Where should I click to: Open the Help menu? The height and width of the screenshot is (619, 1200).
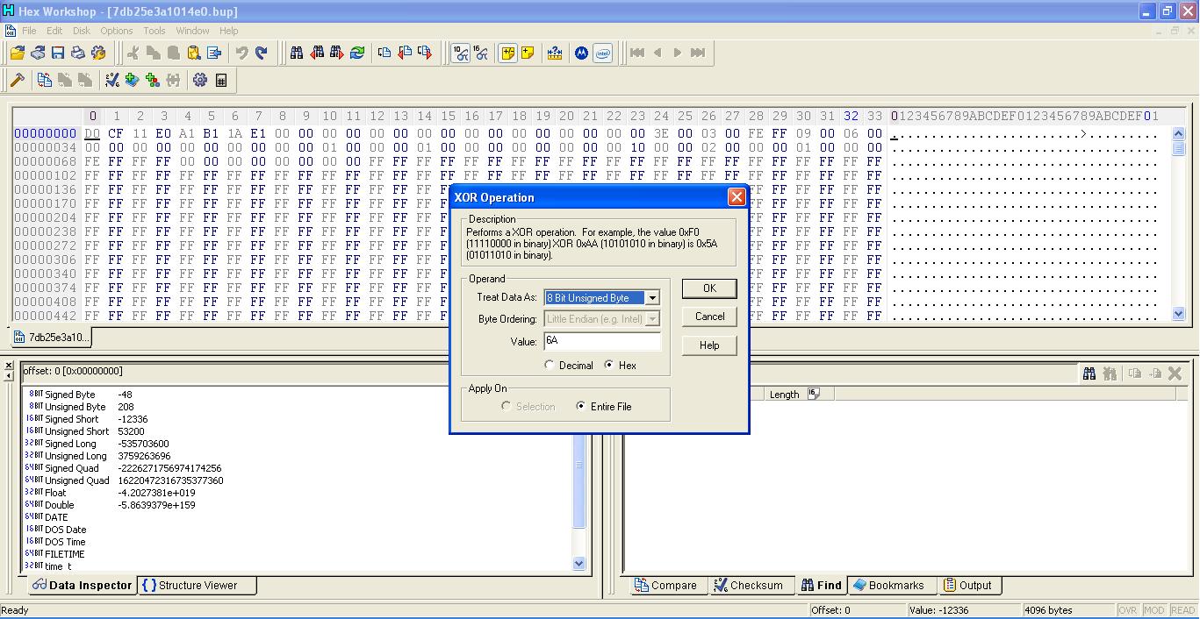[x=229, y=31]
